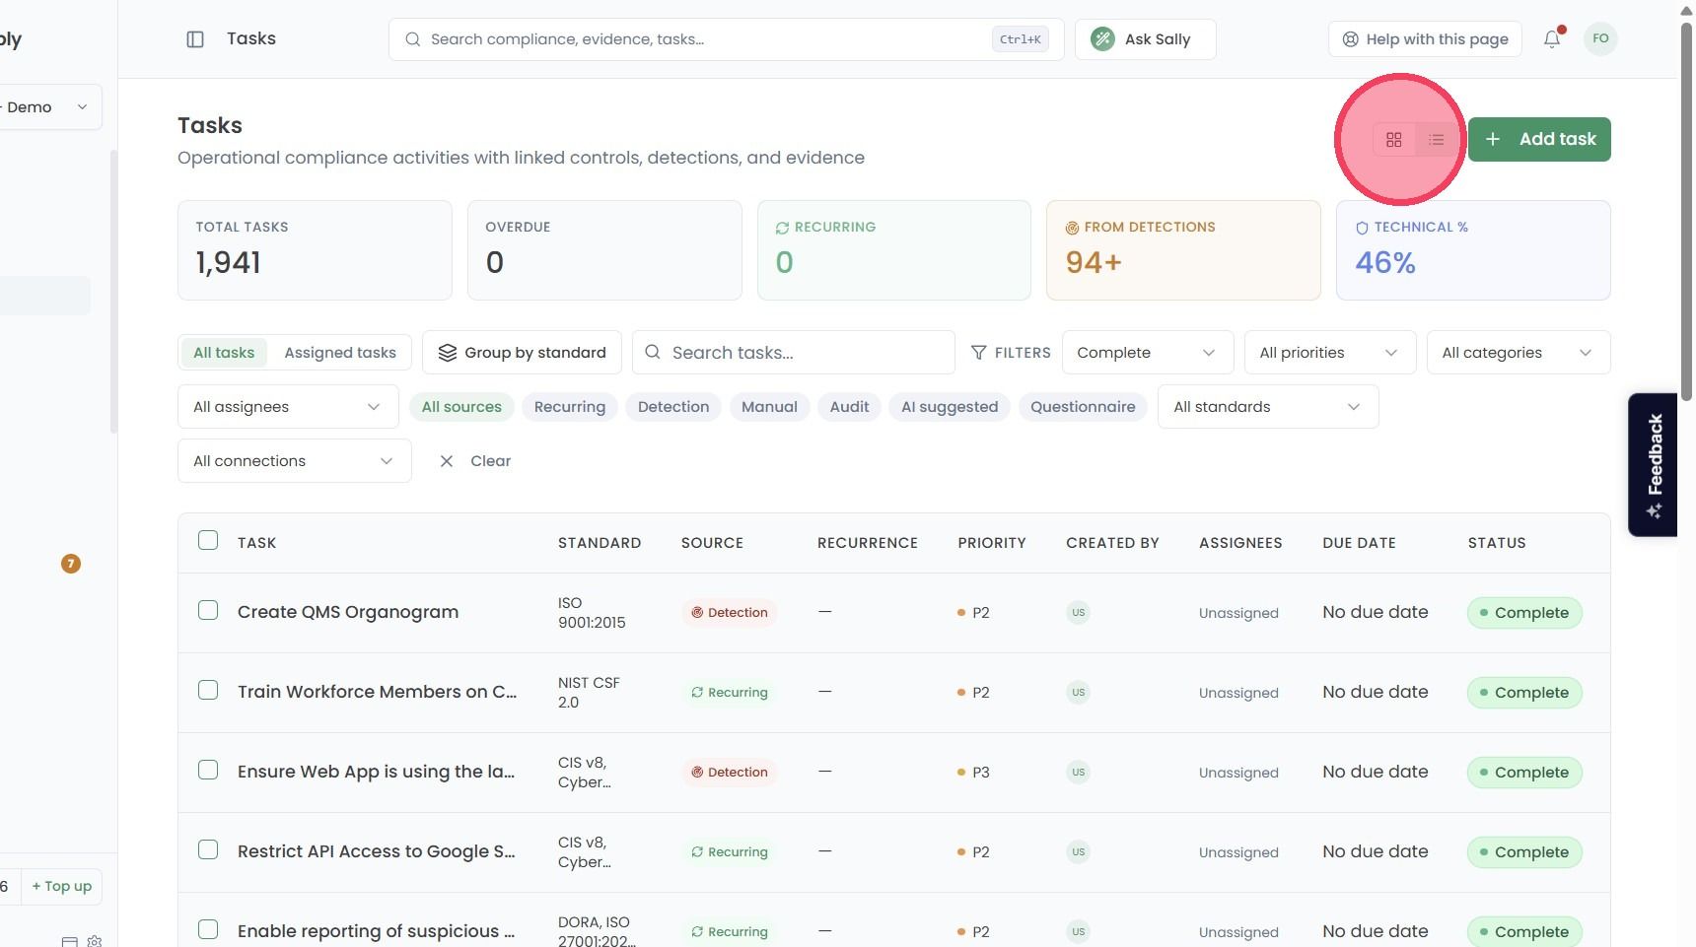This screenshot has height=947, width=1696.
Task: Expand the All assignees dropdown
Action: 288,407
